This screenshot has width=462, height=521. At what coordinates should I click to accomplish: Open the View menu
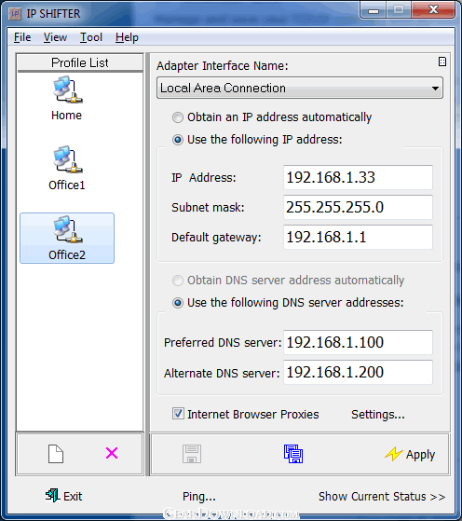[x=55, y=37]
